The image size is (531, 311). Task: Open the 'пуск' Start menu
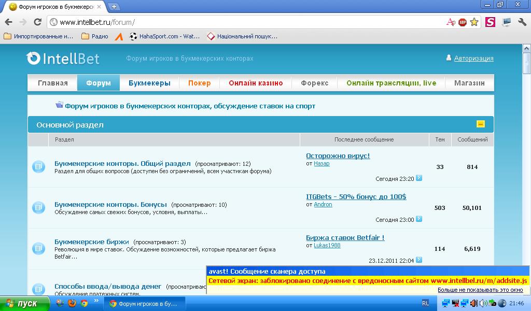coord(24,303)
